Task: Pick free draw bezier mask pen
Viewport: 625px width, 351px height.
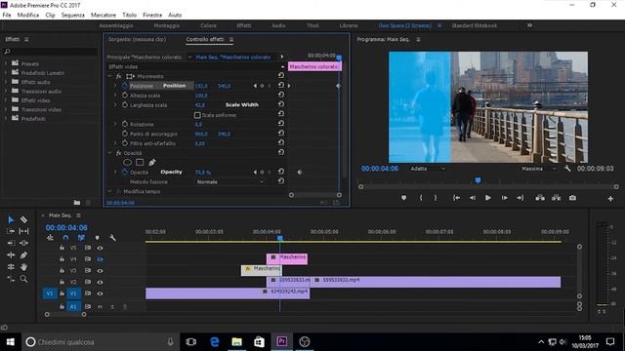Action: tap(152, 163)
